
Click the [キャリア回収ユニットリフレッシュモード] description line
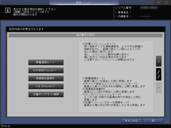(110, 84)
